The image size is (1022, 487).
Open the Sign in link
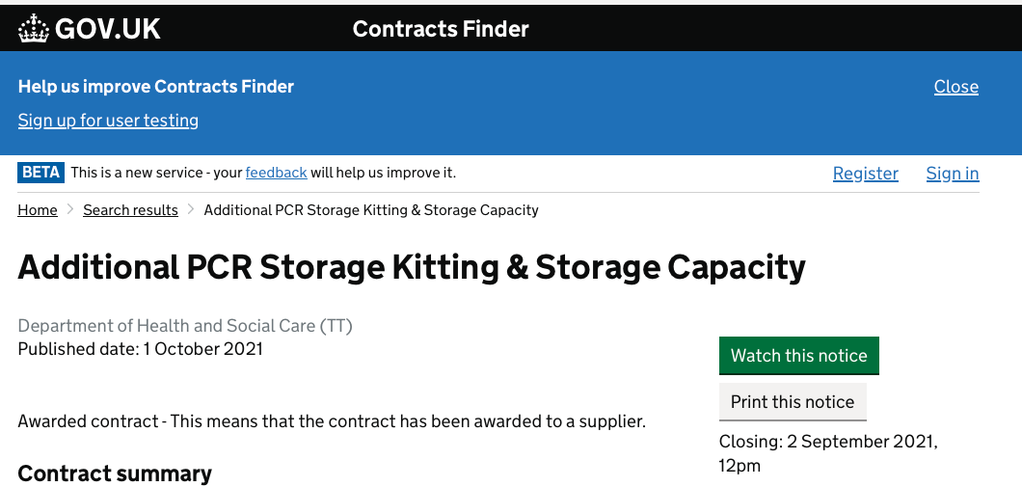click(x=952, y=174)
